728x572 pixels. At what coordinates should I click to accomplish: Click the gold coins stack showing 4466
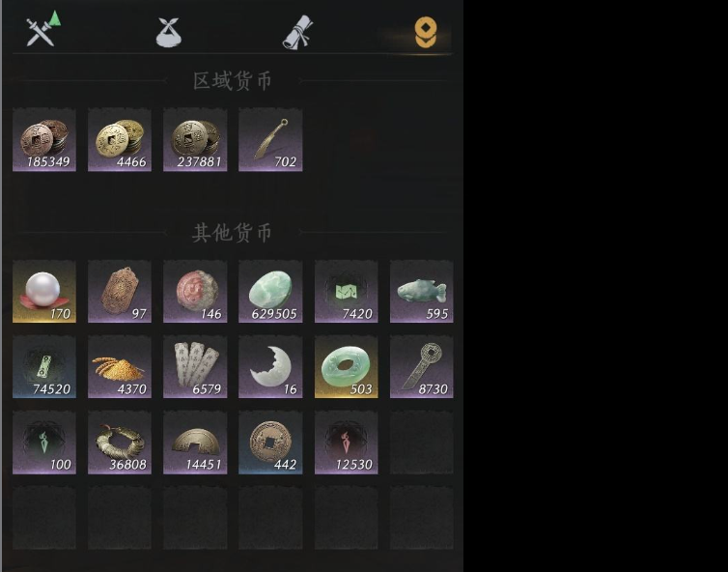click(120, 140)
